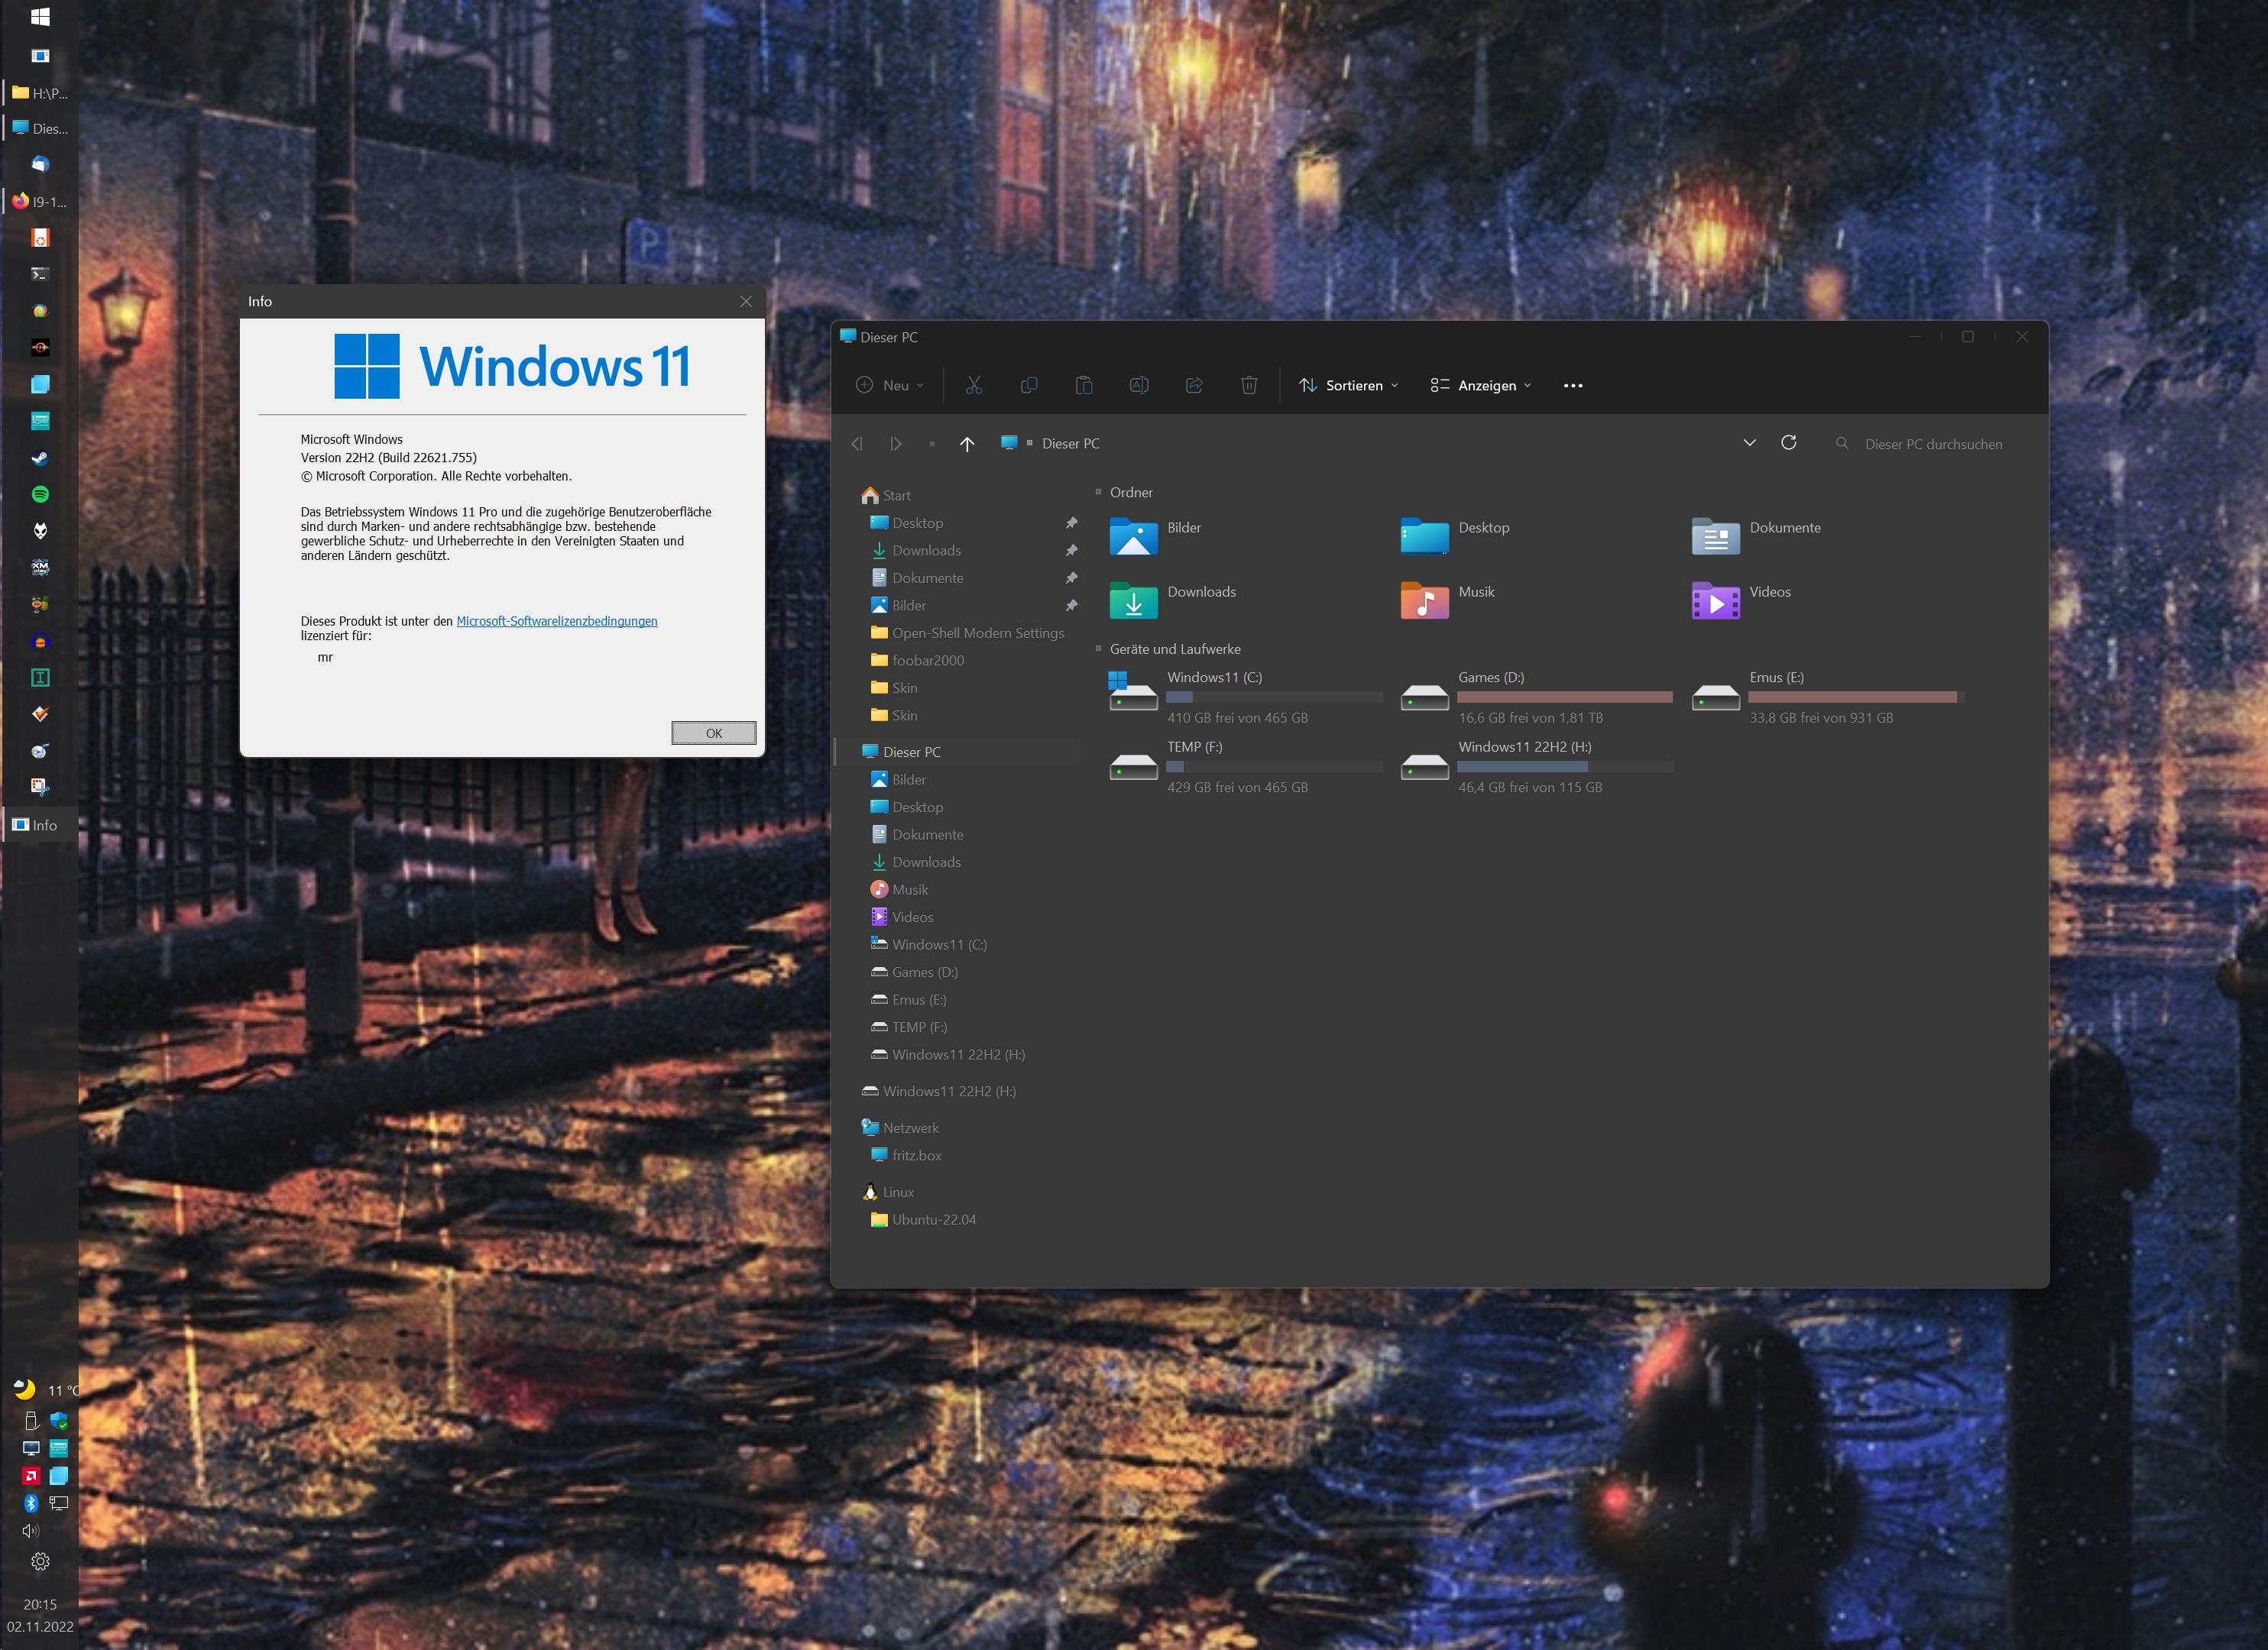The height and width of the screenshot is (1650, 2268).
Task: Click the safely remove USB tray icon
Action: pos(31,1420)
